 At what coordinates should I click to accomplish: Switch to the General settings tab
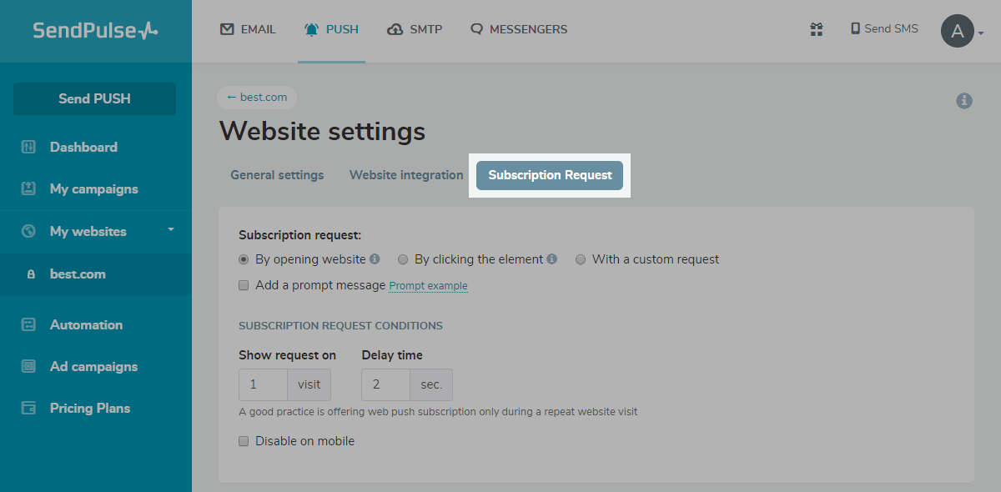[x=277, y=175]
